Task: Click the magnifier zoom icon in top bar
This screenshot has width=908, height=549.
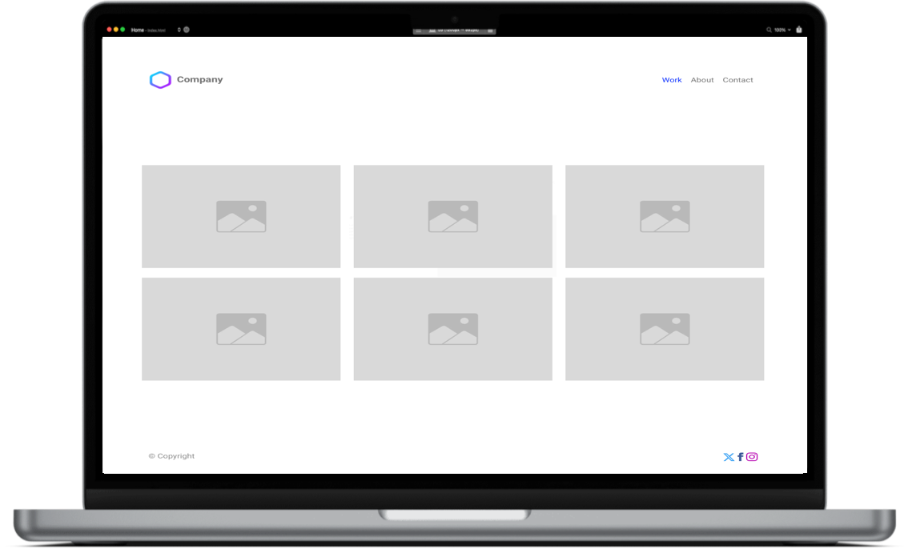Action: (x=769, y=30)
